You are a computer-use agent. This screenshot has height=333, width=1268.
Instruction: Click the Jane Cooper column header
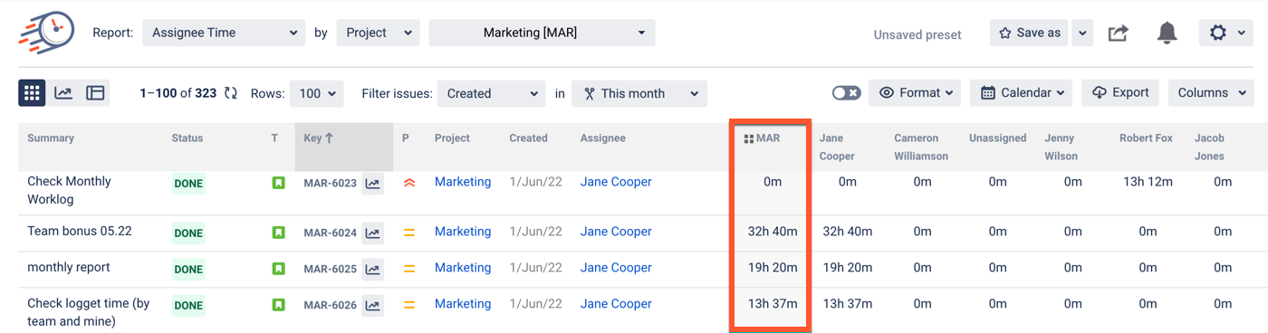tap(837, 147)
